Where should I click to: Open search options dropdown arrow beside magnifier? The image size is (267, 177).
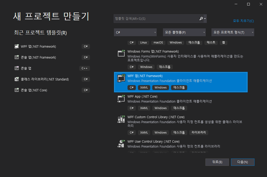(x=205, y=19)
